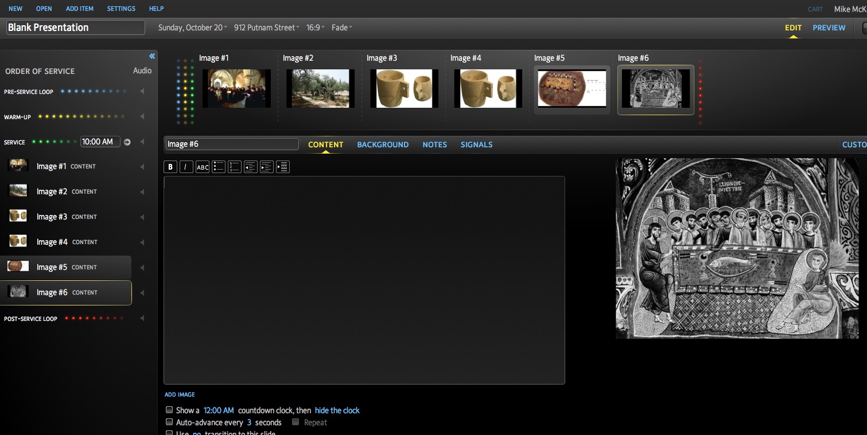Open the SETTINGS menu

point(121,9)
